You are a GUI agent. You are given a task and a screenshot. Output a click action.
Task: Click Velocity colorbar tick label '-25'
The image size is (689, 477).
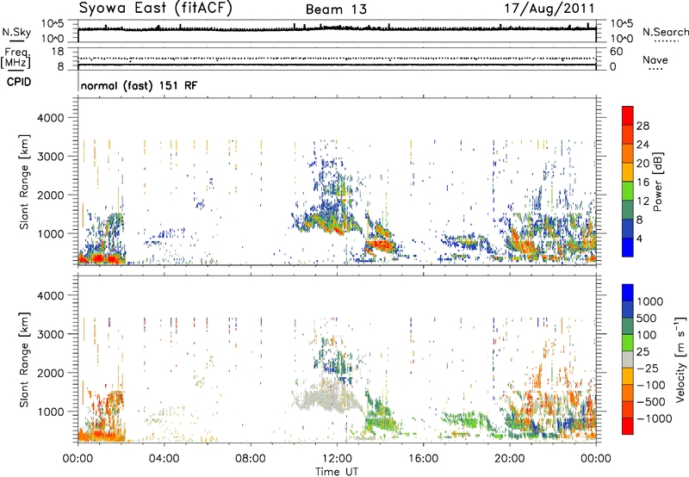(648, 369)
